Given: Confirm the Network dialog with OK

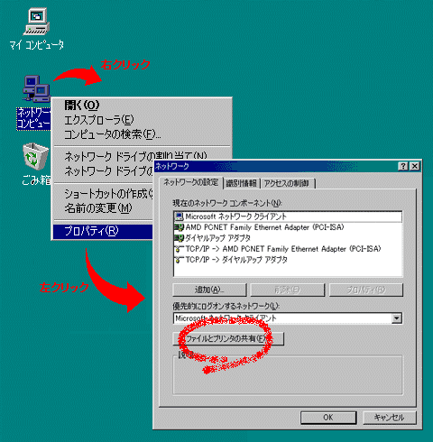Looking at the screenshot, I should click(328, 418).
